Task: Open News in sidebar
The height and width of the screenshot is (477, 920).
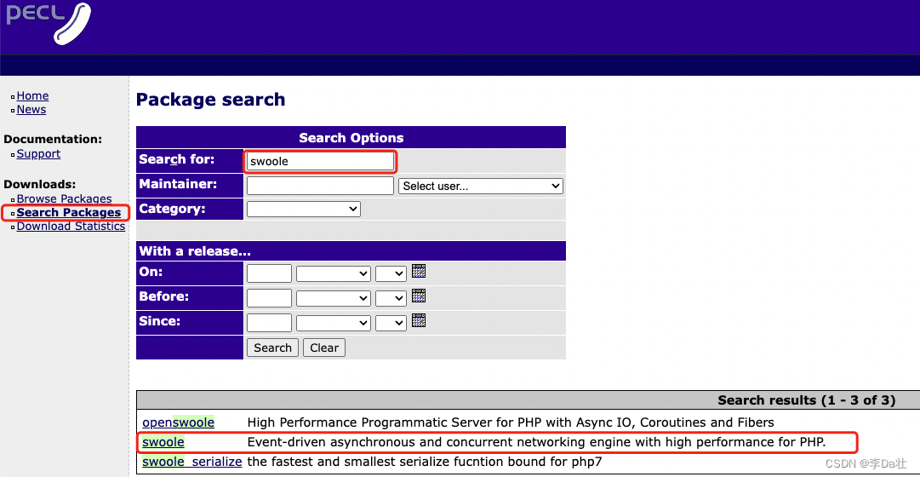Action: click(31, 110)
